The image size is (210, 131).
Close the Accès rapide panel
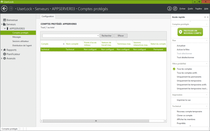tap(208, 17)
